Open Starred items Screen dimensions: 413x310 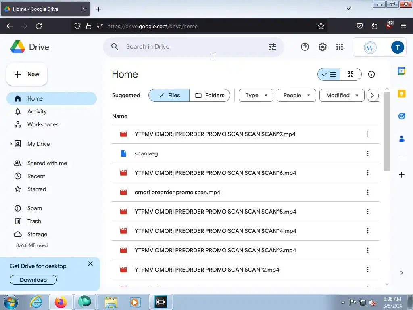tap(52, 189)
